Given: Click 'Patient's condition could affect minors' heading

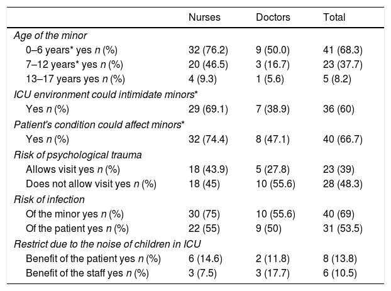Looking at the screenshot, I should pyautogui.click(x=99, y=124).
